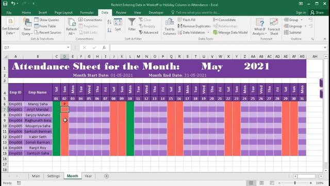Screen dimensions: 330x186
Task: Click the Save icon in Quick Access toolbar
Action: pyautogui.click(x=5, y=4)
